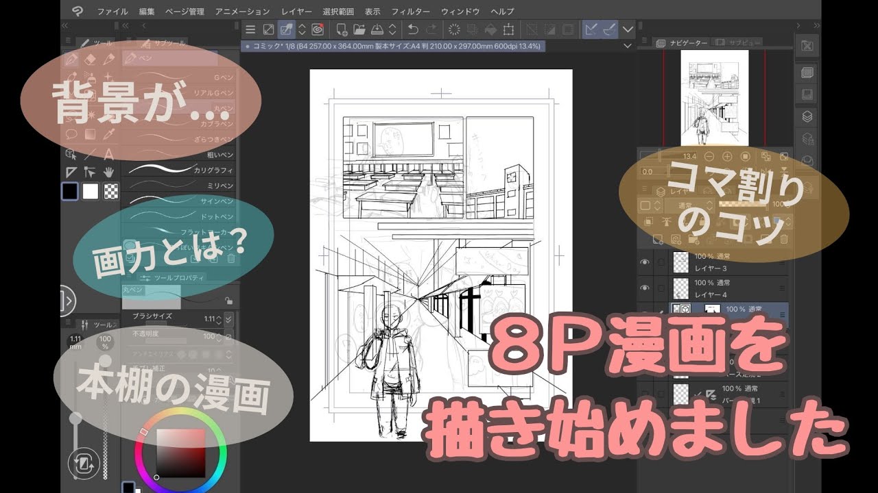
Task: Click up/down arrows after pen-mode icon
Action: (302, 29)
